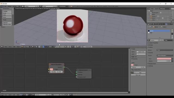
Task: Delete the Default screen layout with X icon
Action: pos(38,6)
